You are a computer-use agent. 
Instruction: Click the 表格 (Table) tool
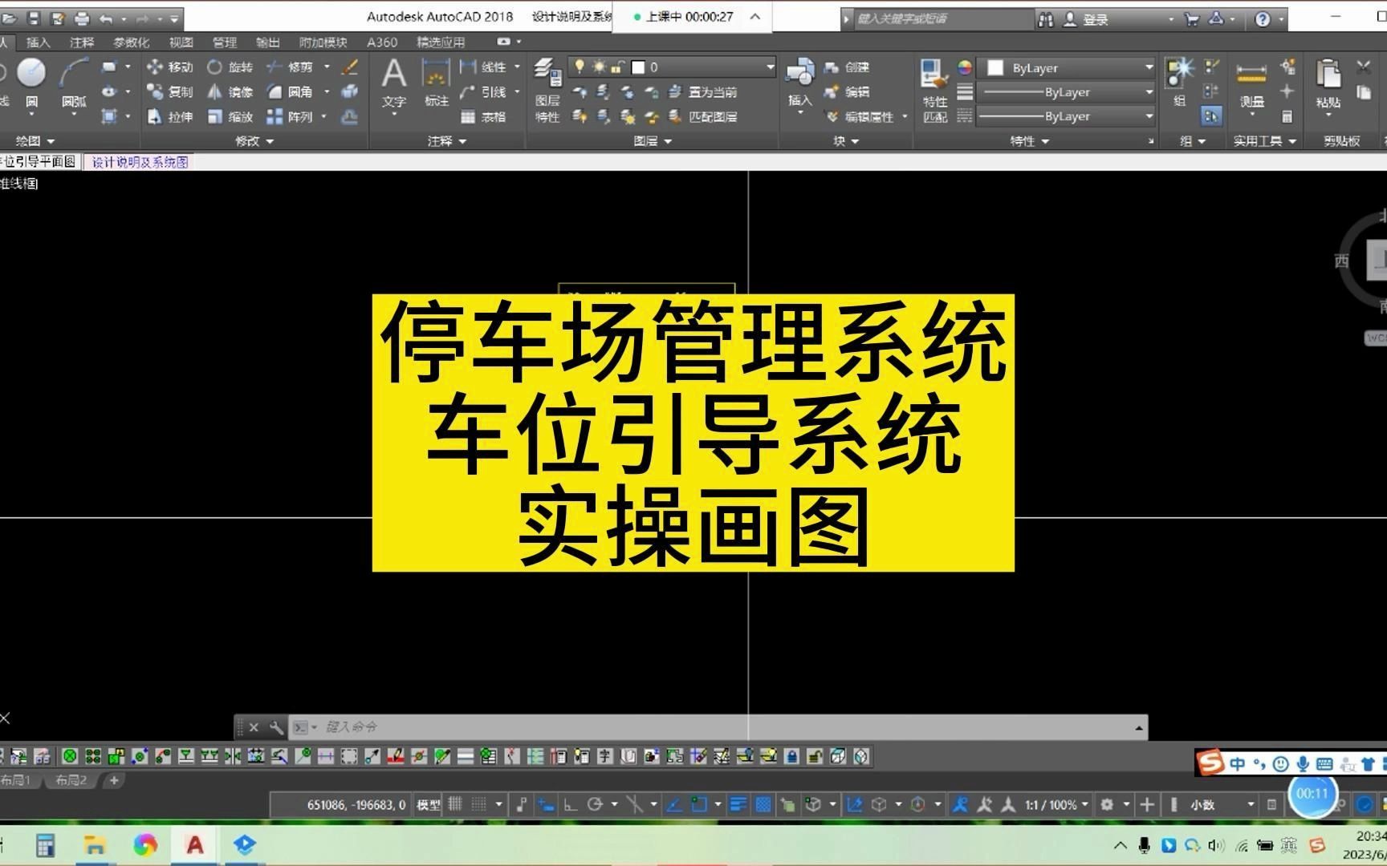point(483,117)
